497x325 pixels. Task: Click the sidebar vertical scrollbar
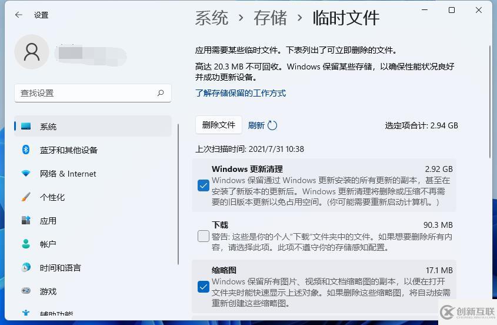click(178, 194)
